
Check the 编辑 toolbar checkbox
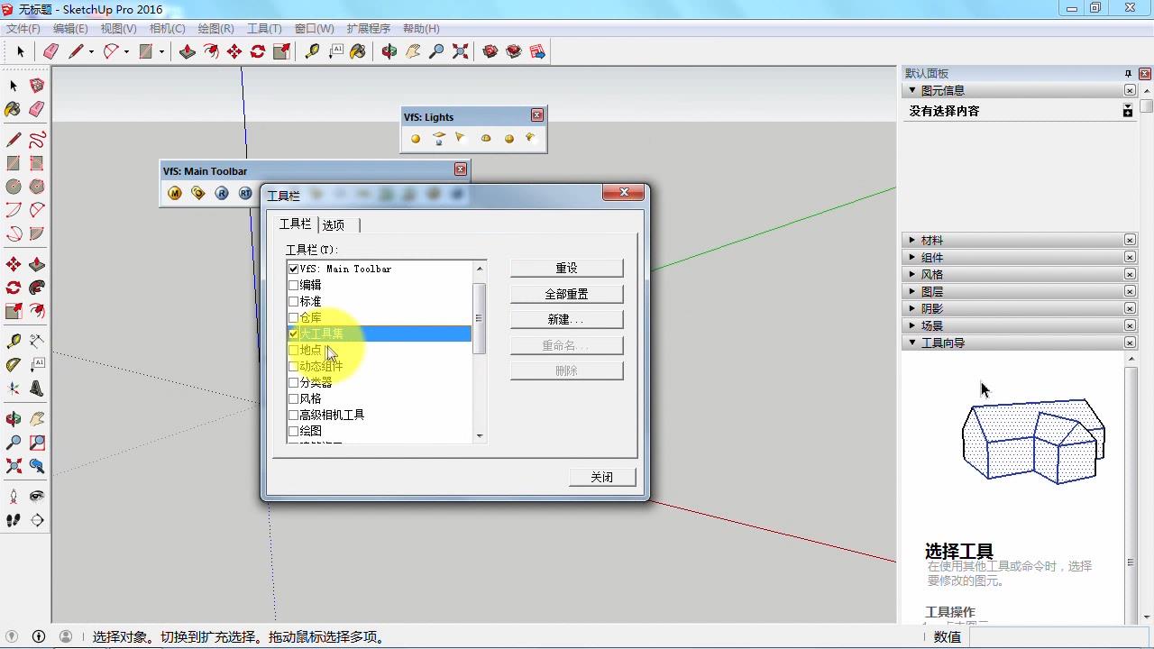[x=293, y=285]
